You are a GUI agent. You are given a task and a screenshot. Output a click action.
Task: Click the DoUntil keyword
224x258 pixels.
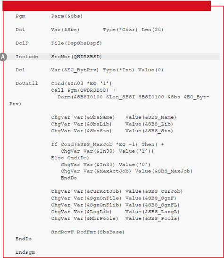coord(27,83)
